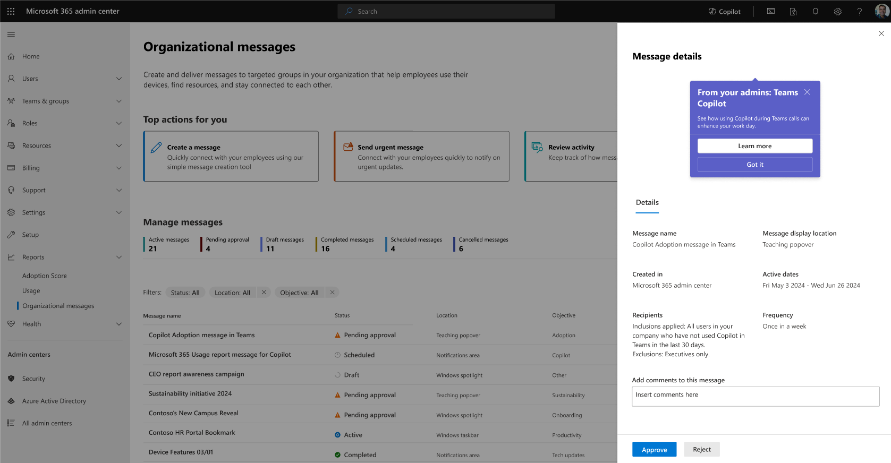891x463 pixels.
Task: Click the Home house icon
Action: [x=11, y=56]
